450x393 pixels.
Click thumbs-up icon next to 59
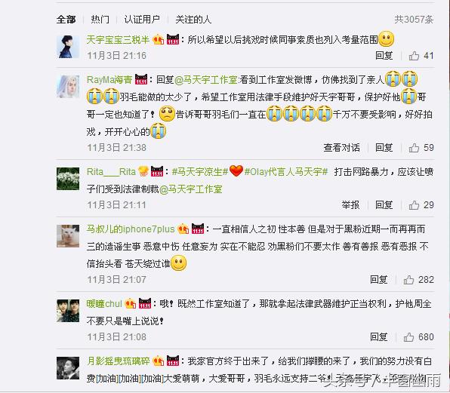[x=414, y=148]
